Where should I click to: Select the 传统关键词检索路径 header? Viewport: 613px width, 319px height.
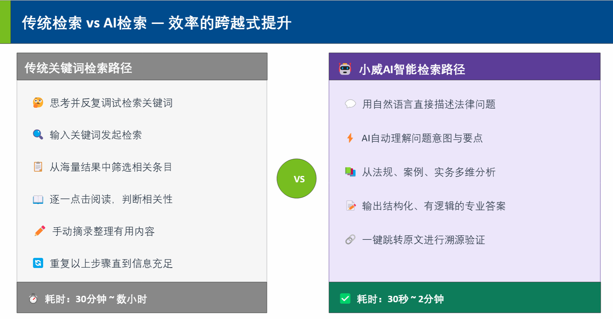click(78, 68)
